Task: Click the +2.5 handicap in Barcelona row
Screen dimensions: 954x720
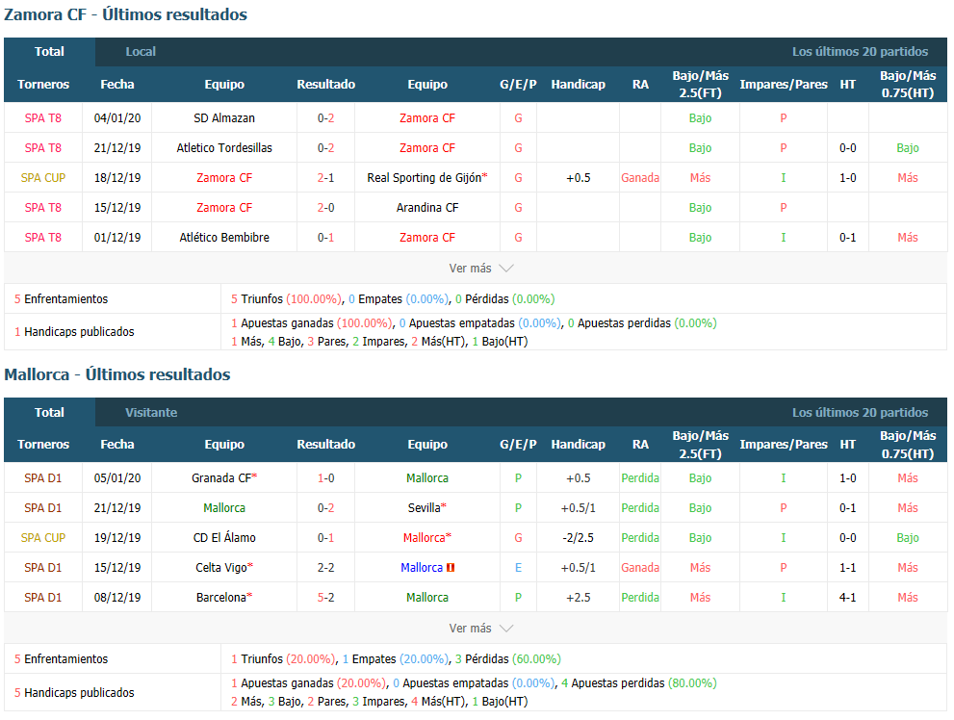Action: click(578, 597)
